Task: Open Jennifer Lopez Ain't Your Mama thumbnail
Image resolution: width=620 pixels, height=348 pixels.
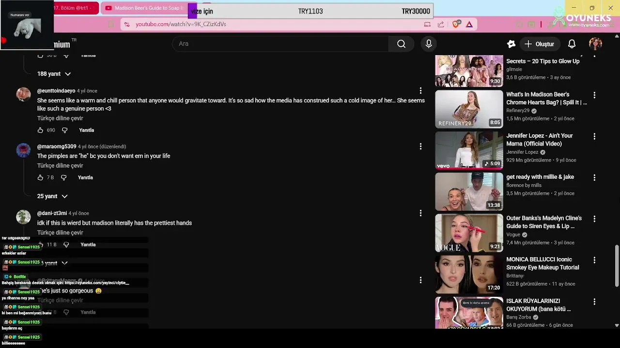Action: click(x=469, y=150)
